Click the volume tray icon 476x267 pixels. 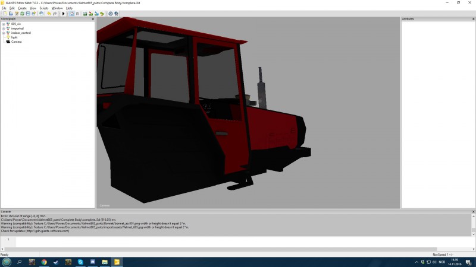coord(434,262)
